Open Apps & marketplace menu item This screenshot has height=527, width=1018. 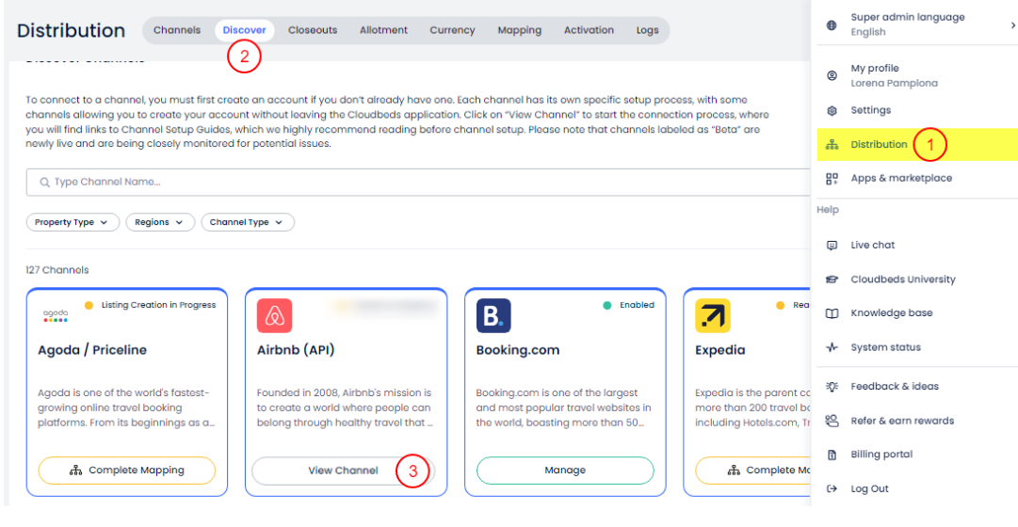(900, 178)
